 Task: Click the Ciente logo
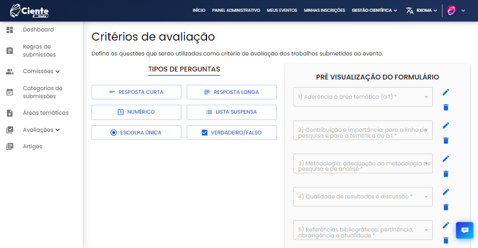(29, 11)
